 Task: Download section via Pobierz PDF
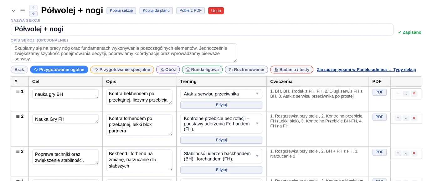click(191, 10)
